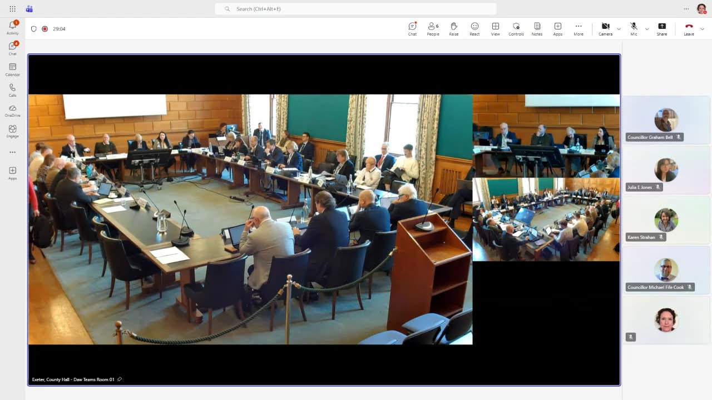This screenshot has width=712, height=400.
Task: Open the app launcher waffle grid
Action: (x=12, y=9)
